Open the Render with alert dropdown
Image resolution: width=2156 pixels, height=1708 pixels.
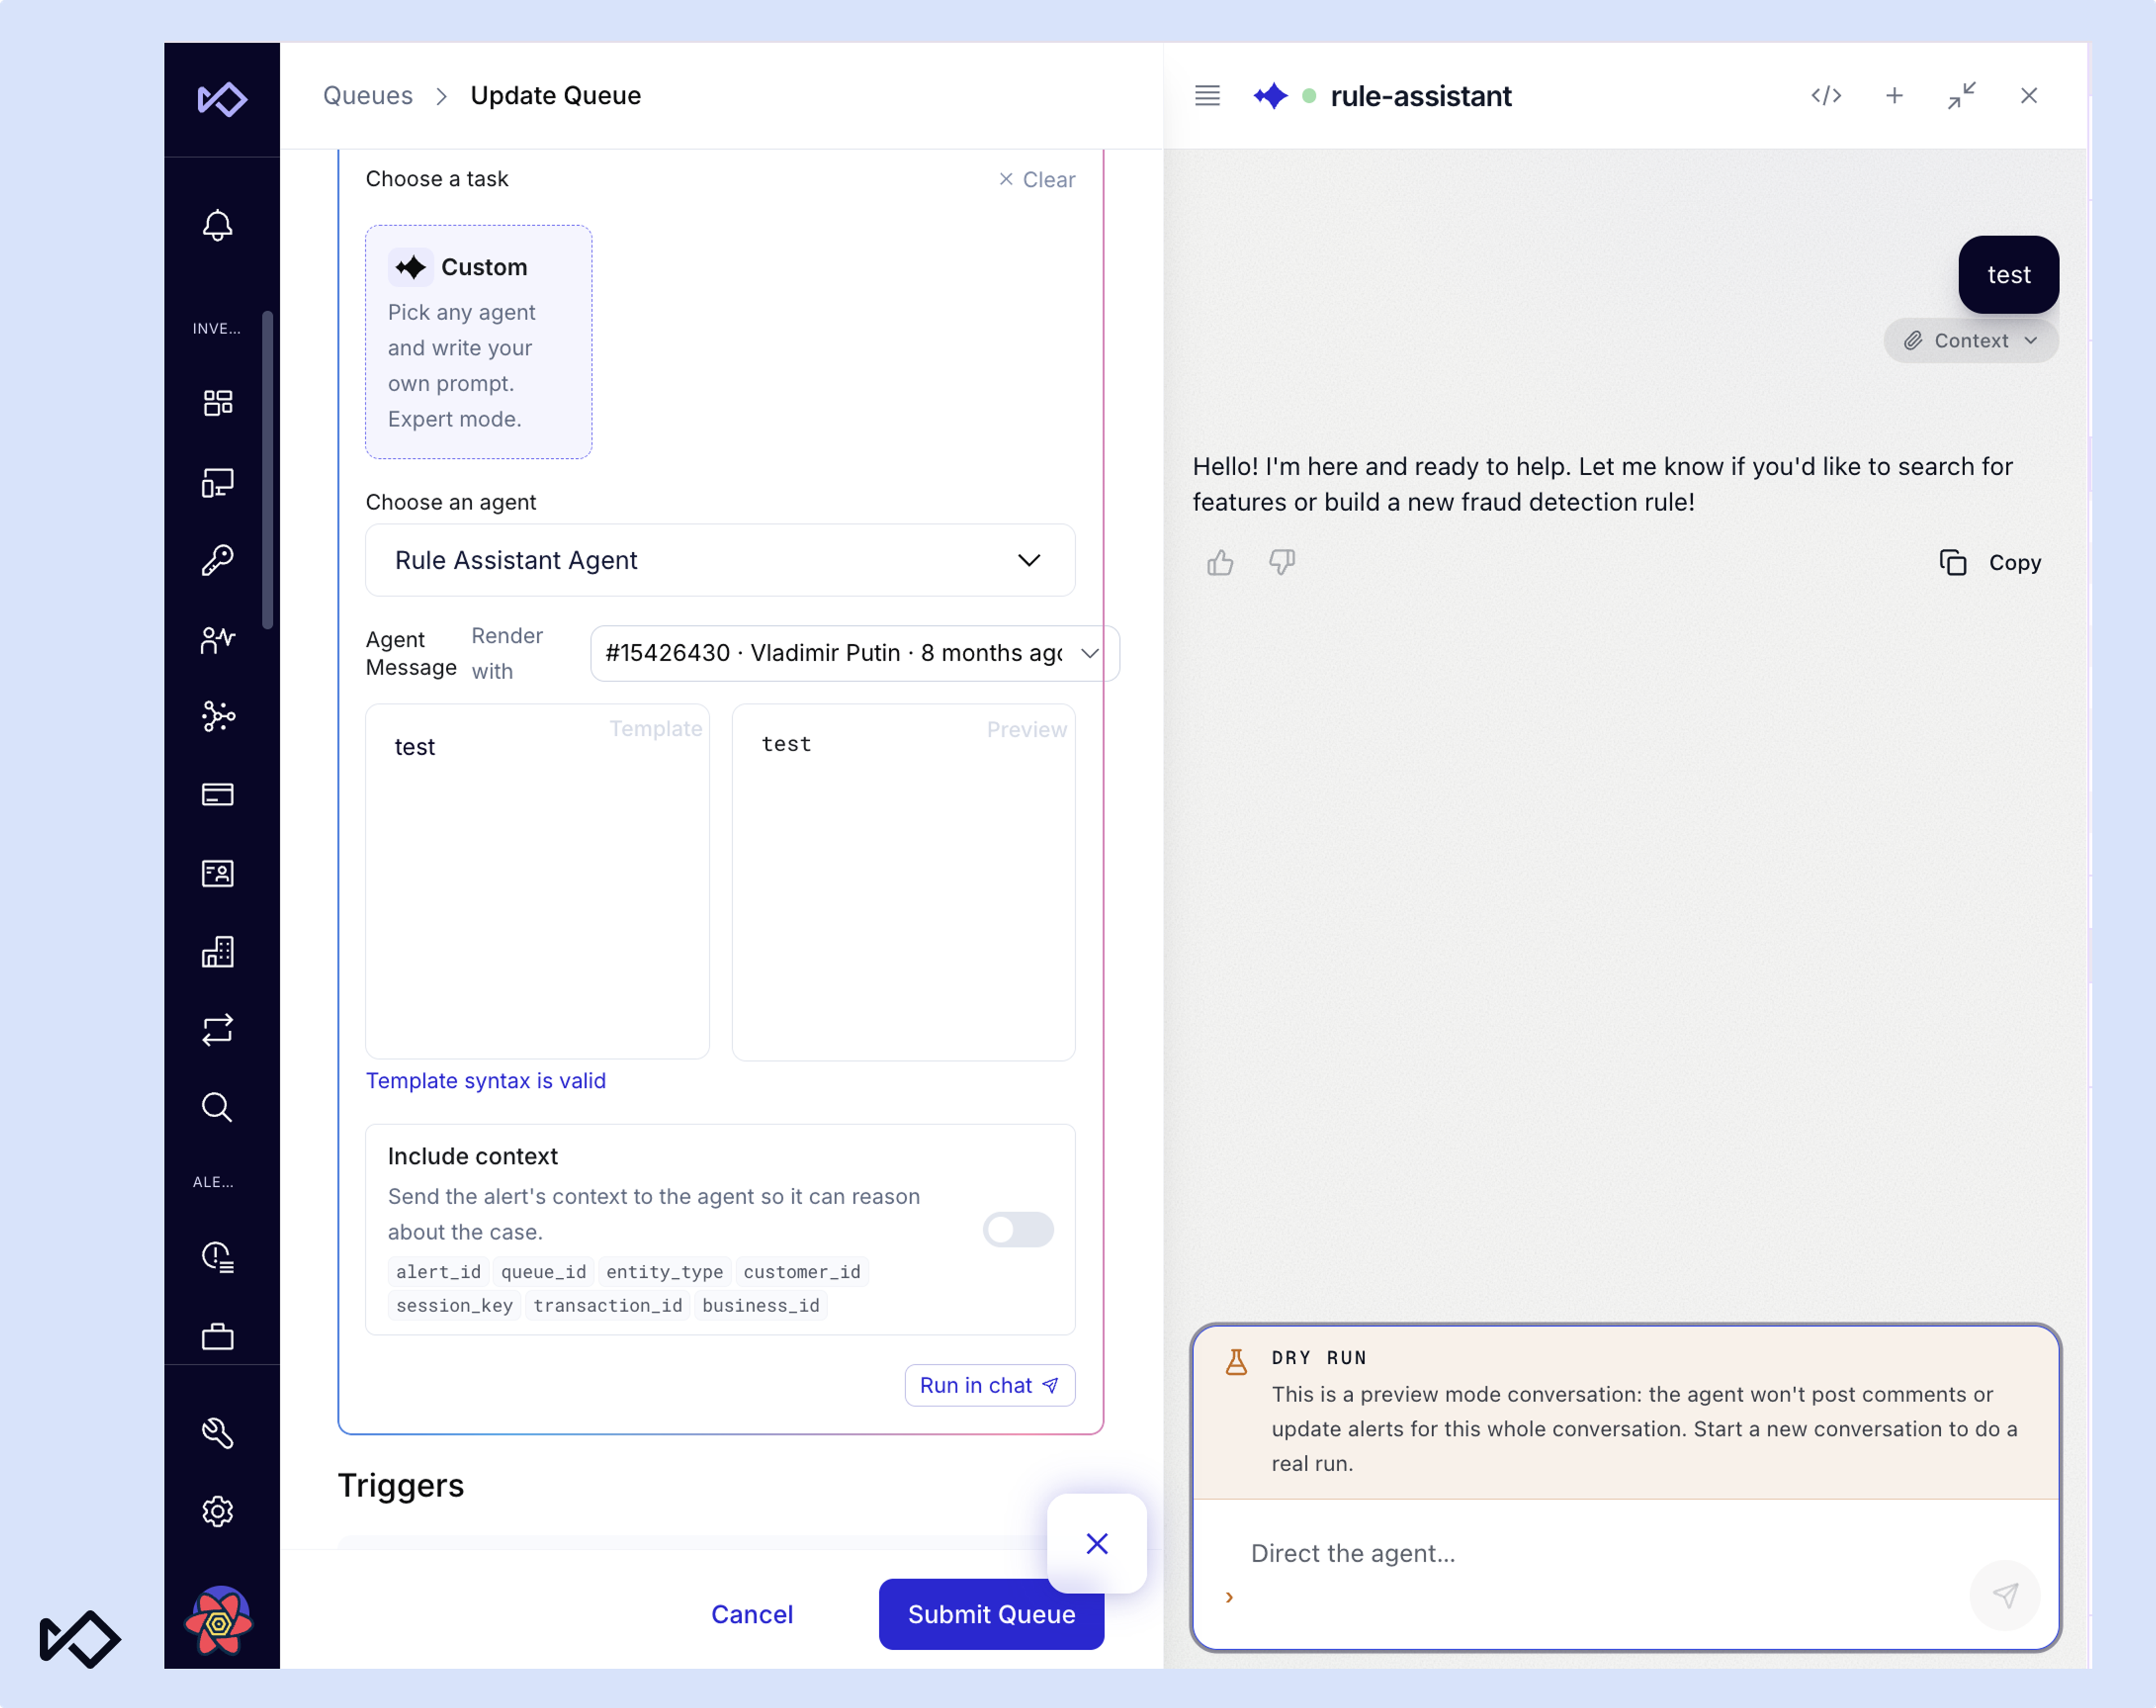click(855, 653)
